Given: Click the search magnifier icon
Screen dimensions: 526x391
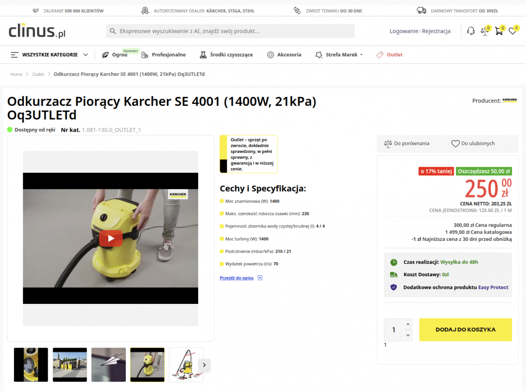Looking at the screenshot, I should [x=113, y=31].
